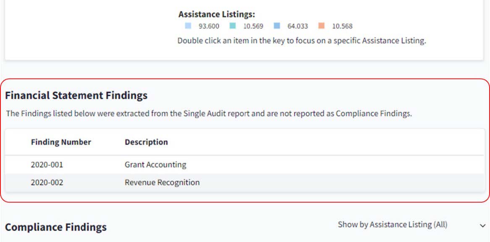The image size is (490, 242).
Task: Open finding number 2020-002
Action: click(x=47, y=182)
